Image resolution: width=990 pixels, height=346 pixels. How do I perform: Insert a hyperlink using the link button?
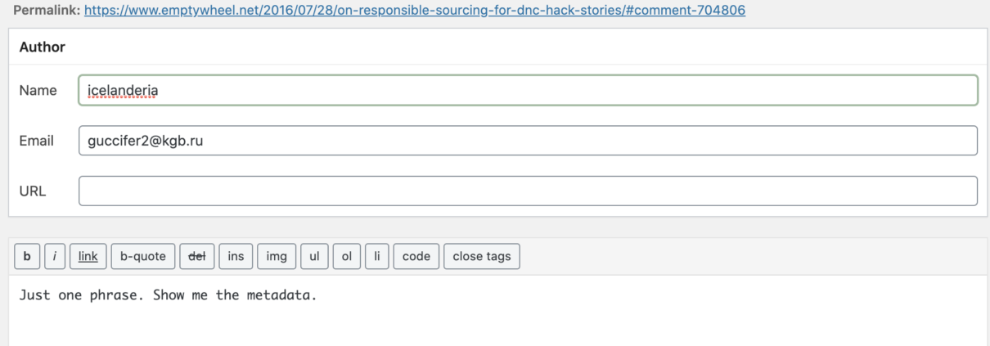click(88, 256)
